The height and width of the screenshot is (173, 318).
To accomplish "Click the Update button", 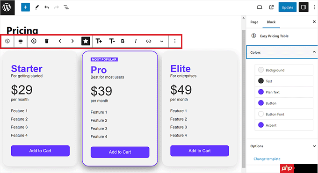I will click(288, 7).
